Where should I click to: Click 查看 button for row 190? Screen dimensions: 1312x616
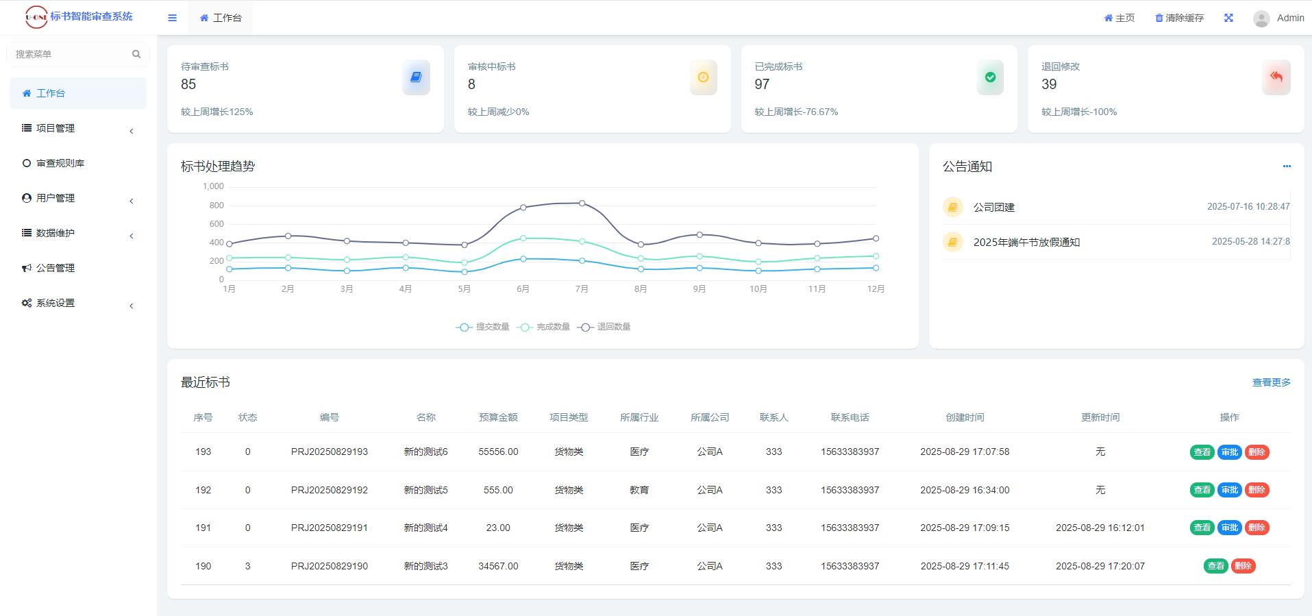[1215, 566]
